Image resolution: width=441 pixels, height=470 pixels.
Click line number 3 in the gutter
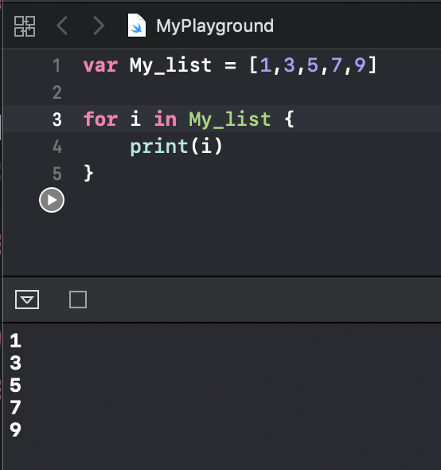tap(57, 119)
